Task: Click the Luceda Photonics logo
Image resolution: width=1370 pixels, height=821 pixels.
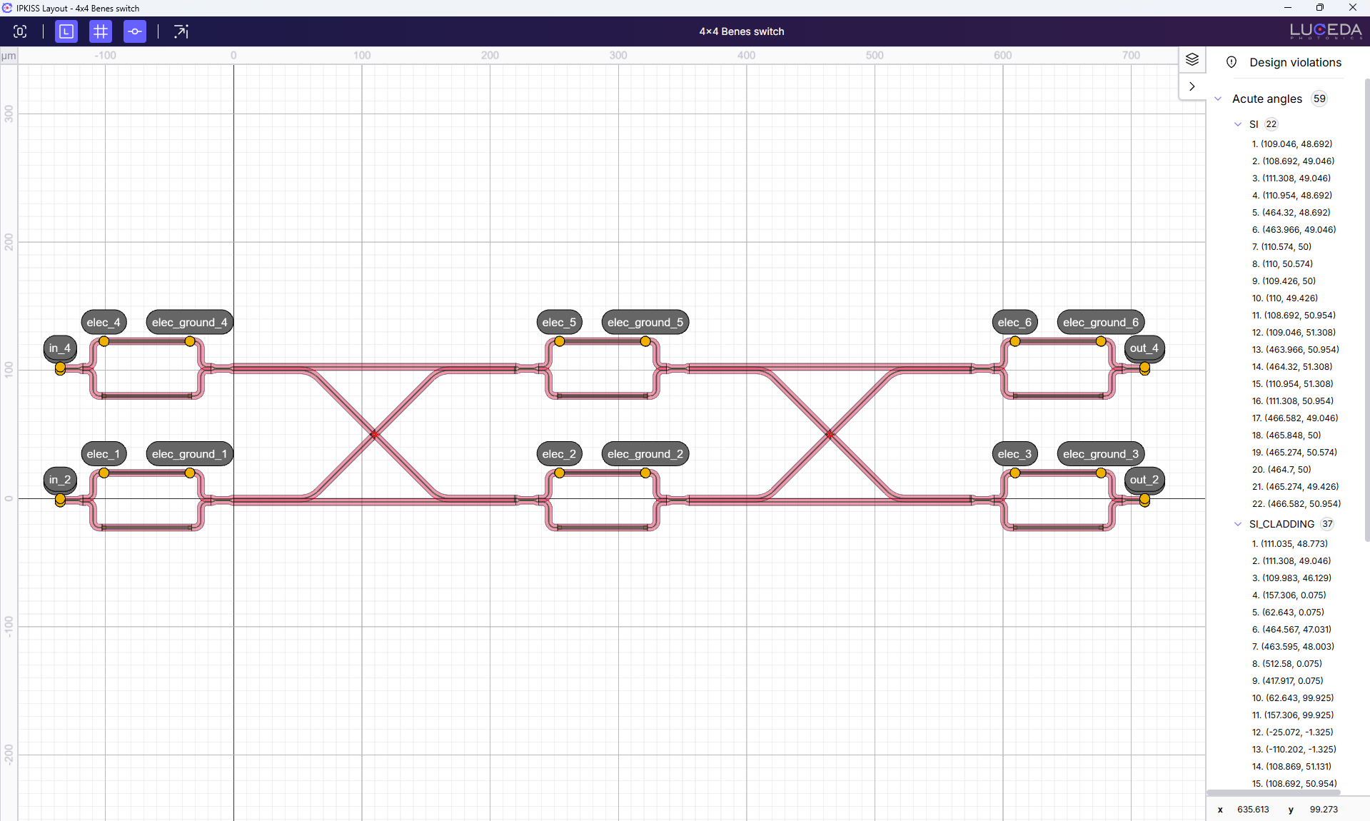Action: 1325,31
